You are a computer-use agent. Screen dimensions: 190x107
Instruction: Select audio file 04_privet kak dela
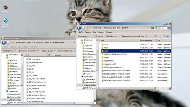[x=34, y=62]
